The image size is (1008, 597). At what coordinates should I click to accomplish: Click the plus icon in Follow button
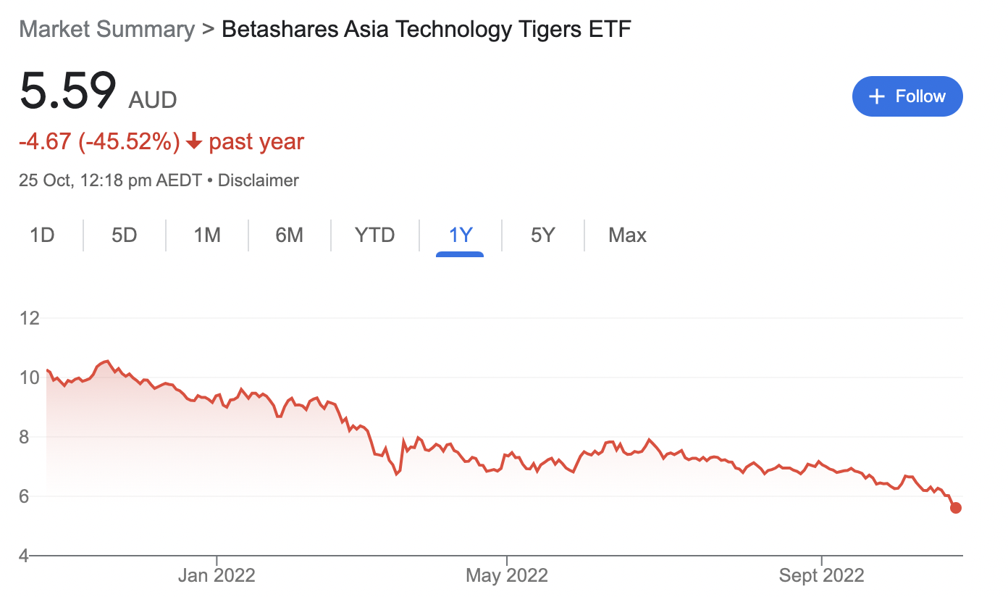[876, 96]
